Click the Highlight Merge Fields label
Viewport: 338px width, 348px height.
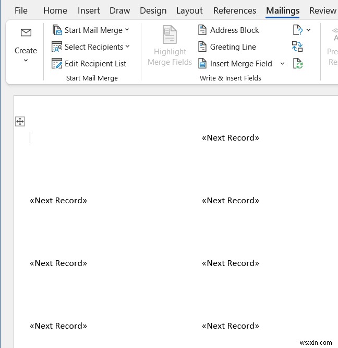pyautogui.click(x=170, y=57)
